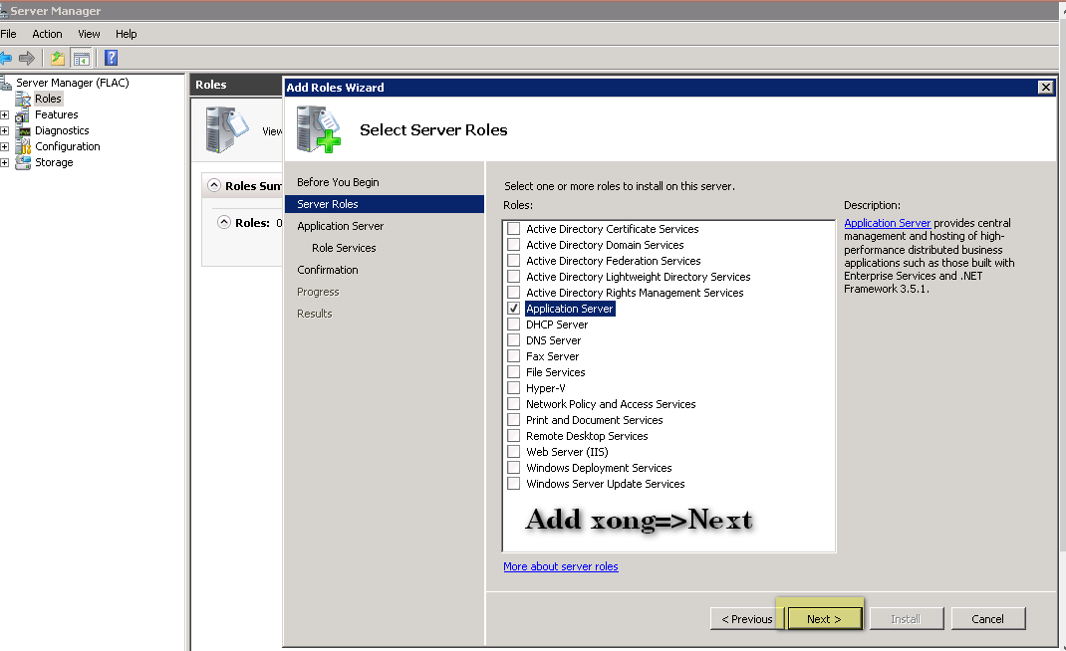The width and height of the screenshot is (1066, 651).
Task: Check the Fax Server checkbox
Action: click(514, 356)
